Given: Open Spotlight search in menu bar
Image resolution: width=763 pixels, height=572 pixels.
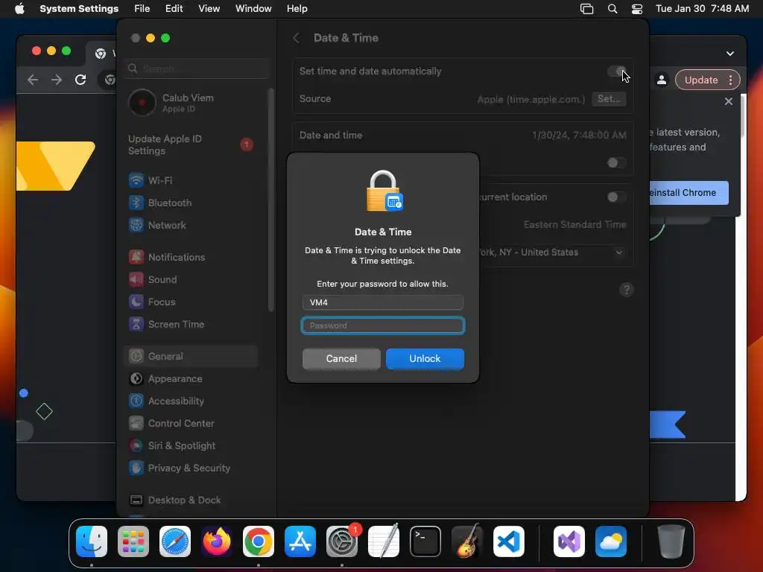Looking at the screenshot, I should [x=612, y=9].
